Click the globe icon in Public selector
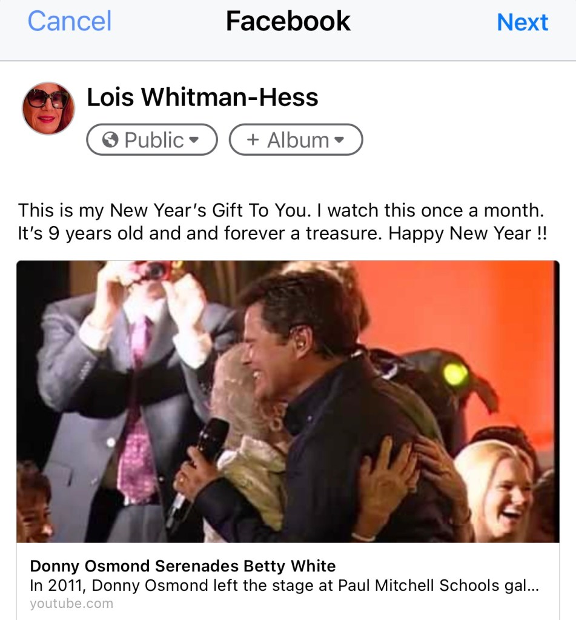The height and width of the screenshot is (620, 576). (x=110, y=139)
